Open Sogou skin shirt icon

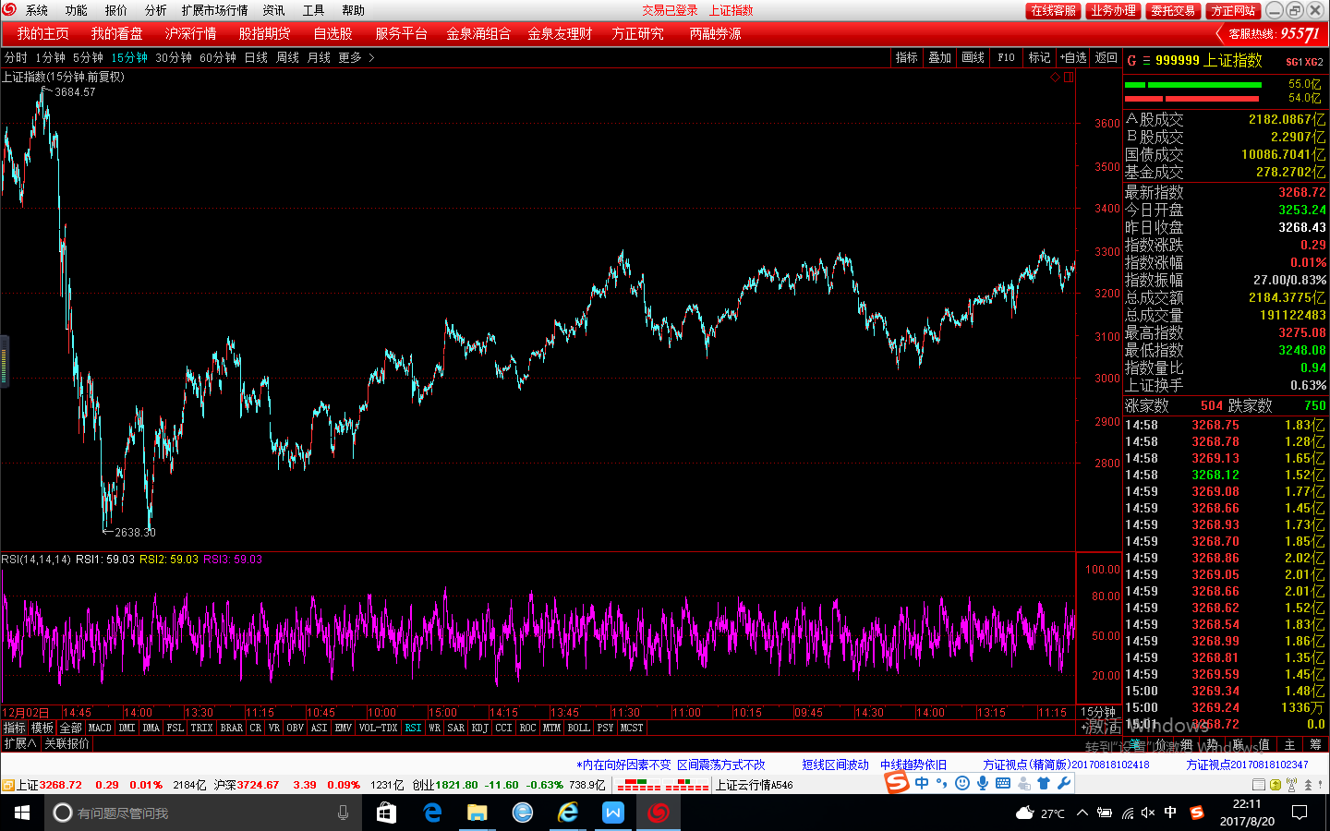(1044, 783)
